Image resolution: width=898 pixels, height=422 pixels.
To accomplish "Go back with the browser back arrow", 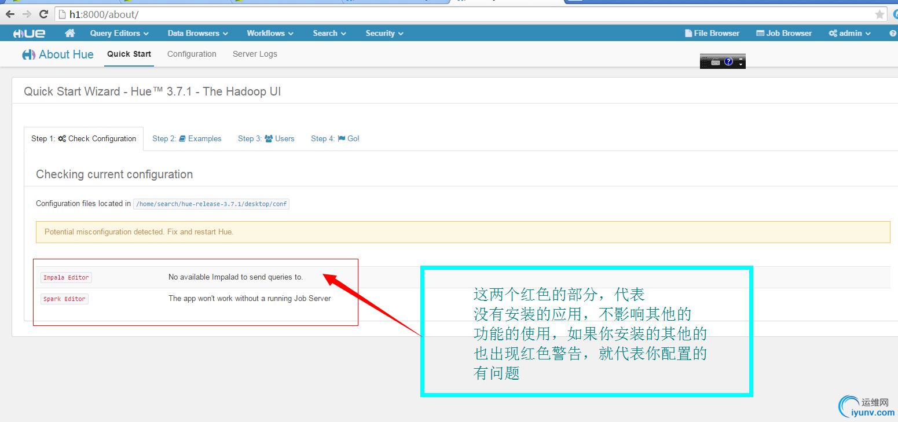I will pyautogui.click(x=10, y=14).
